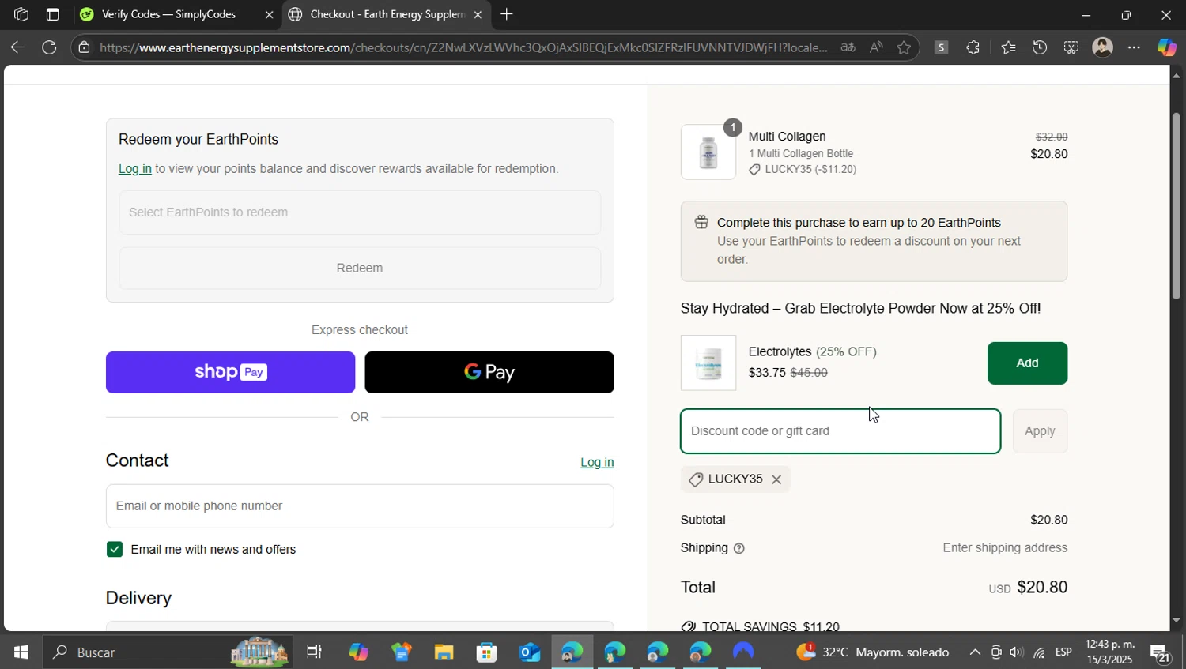
Task: Open browser settings and more menu
Action: (1134, 47)
